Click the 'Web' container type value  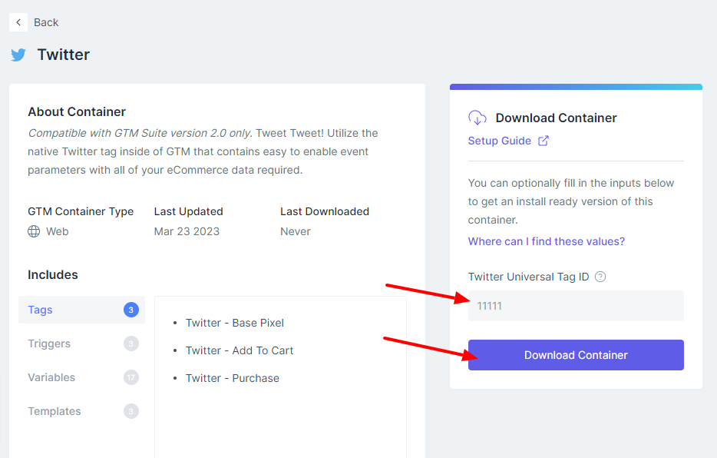(x=57, y=231)
